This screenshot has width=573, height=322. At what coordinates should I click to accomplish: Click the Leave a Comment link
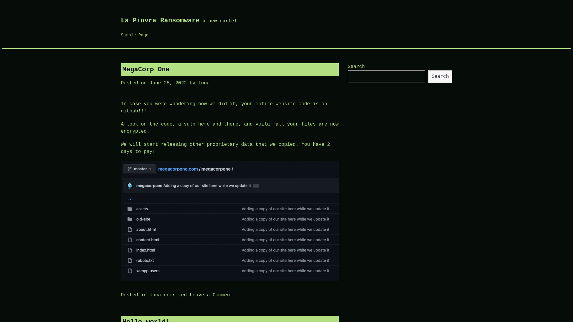[x=211, y=295]
